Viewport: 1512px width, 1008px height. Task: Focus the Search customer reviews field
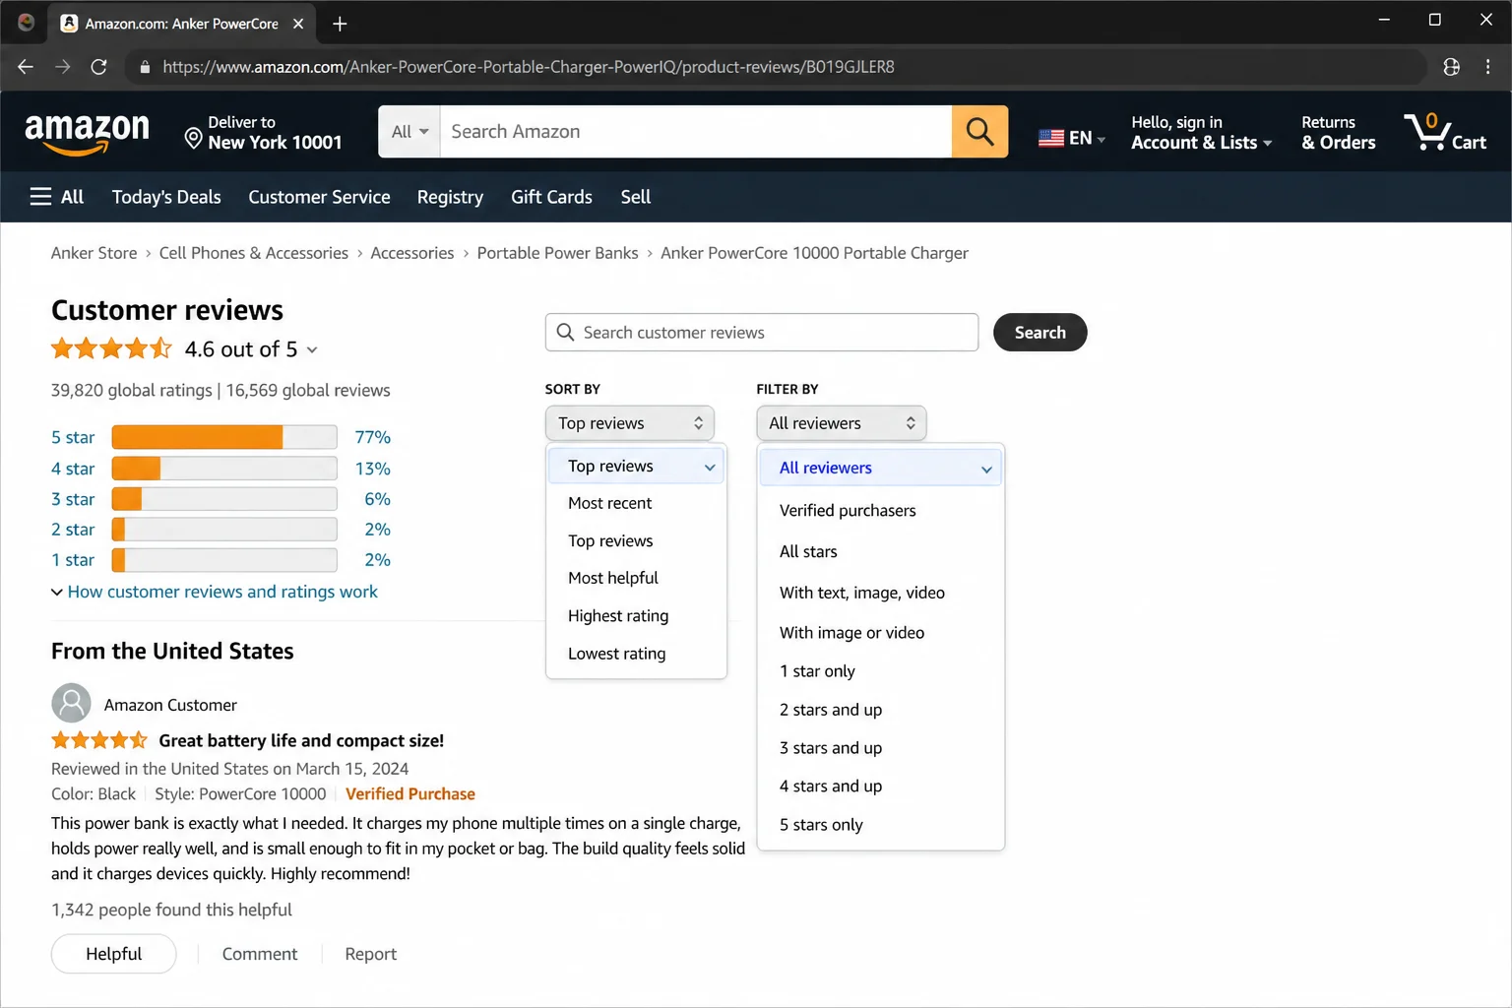pyautogui.click(x=762, y=333)
